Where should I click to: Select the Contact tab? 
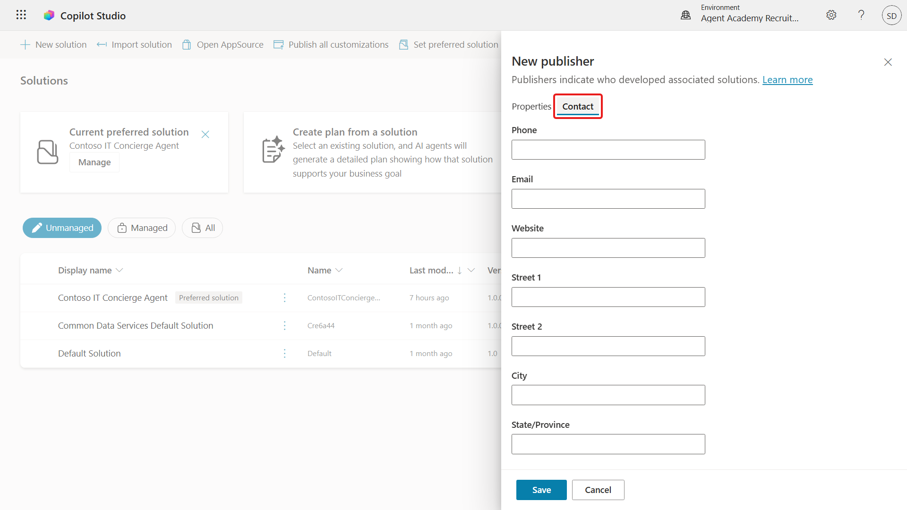tap(578, 106)
